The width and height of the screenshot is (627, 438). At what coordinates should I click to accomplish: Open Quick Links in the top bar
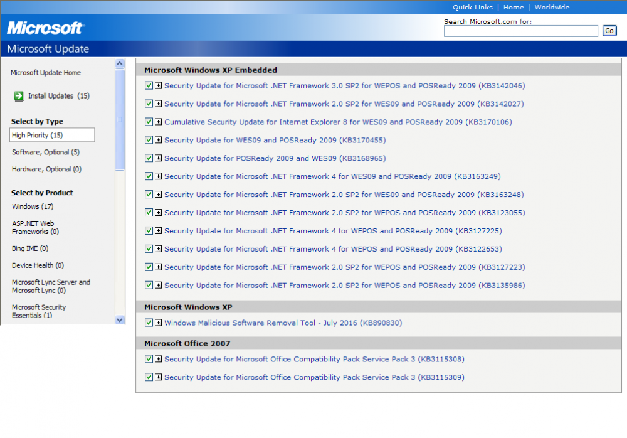pos(472,7)
